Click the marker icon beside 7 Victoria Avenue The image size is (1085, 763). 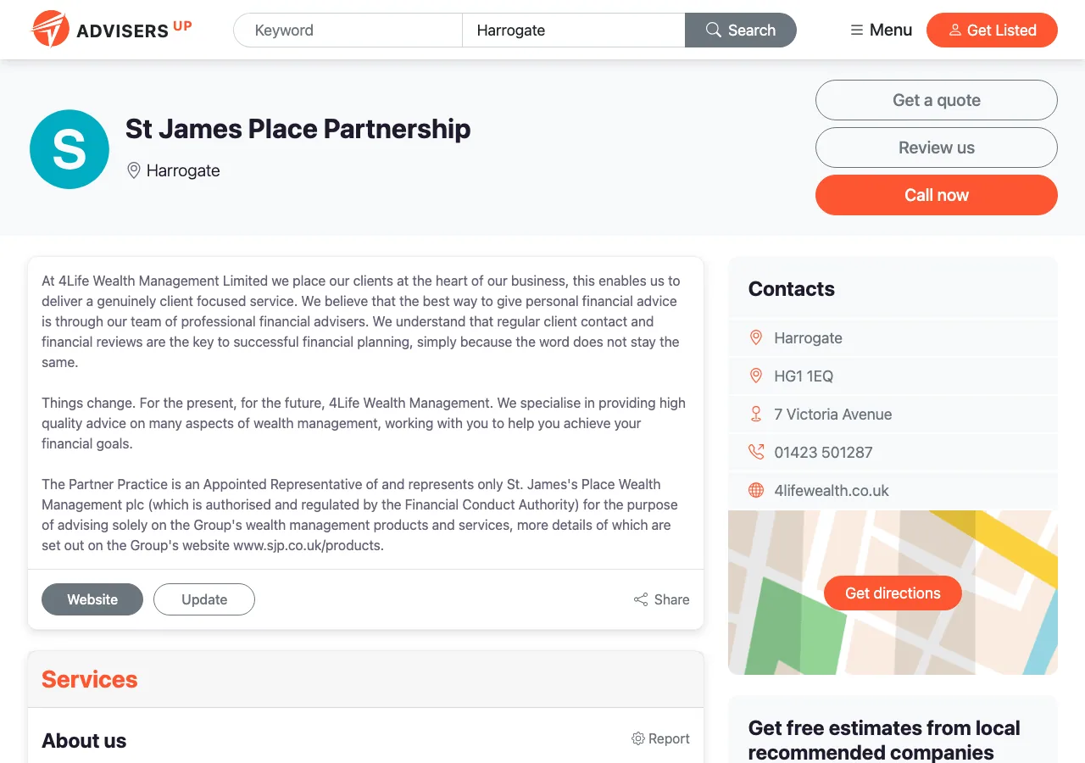pyautogui.click(x=755, y=414)
